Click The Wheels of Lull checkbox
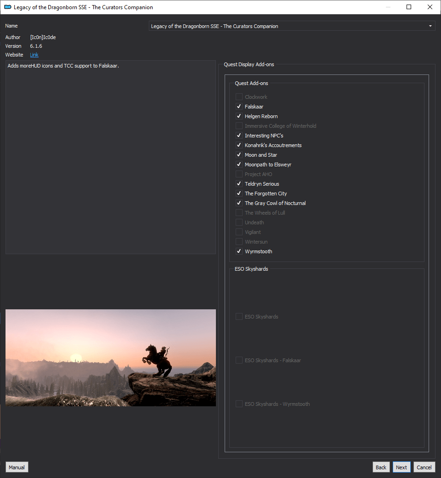 tap(239, 213)
